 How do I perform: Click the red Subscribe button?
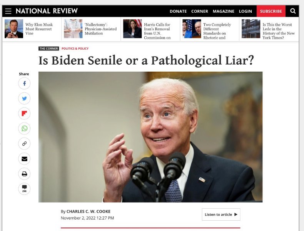pos(271,11)
